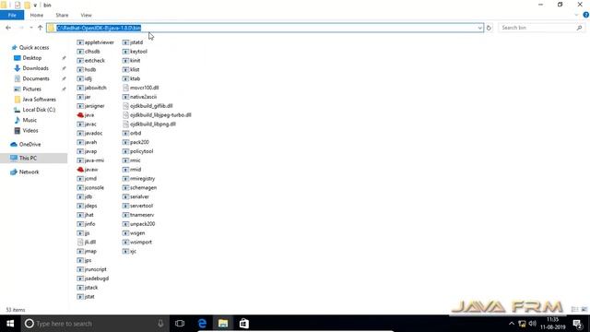Open Explorer help icon
The width and height of the screenshot is (590, 332).
pyautogui.click(x=586, y=15)
